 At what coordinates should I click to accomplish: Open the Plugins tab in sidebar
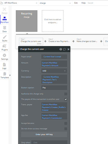pyautogui.click(x=4, y=48)
